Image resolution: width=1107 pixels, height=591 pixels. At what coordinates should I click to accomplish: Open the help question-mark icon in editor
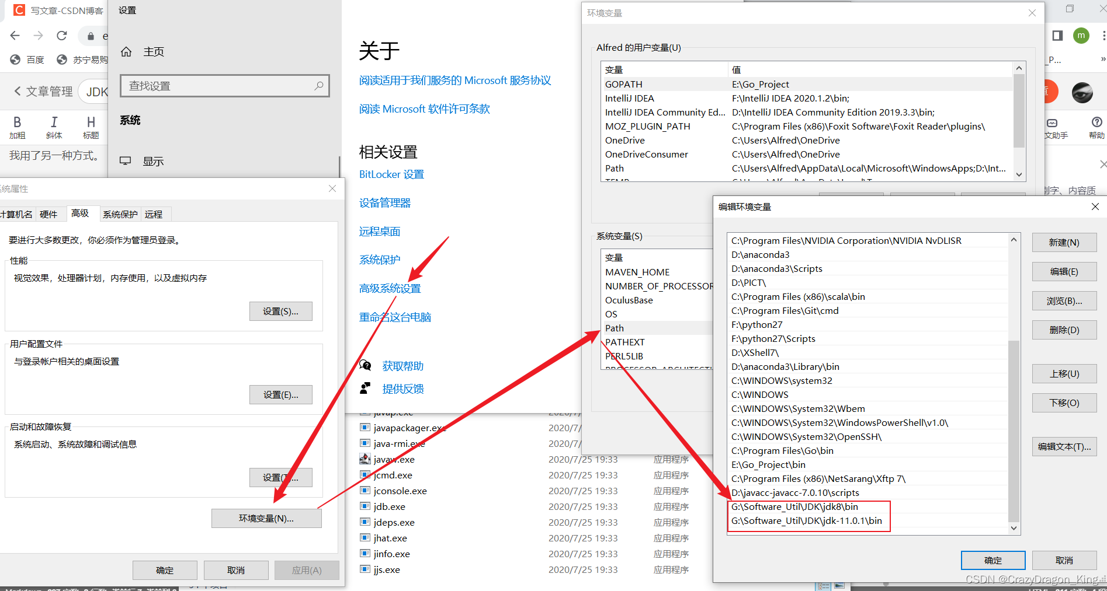pyautogui.click(x=1096, y=122)
